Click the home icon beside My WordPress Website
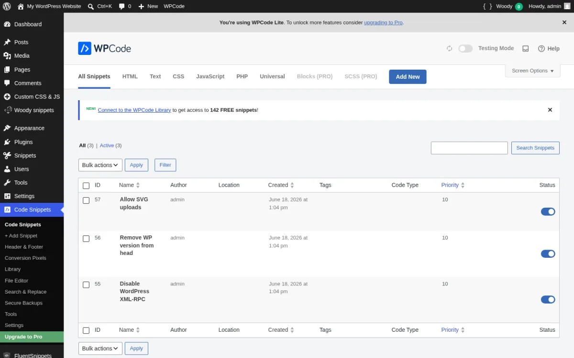Viewport: 574px width, 358px height. (x=21, y=6)
